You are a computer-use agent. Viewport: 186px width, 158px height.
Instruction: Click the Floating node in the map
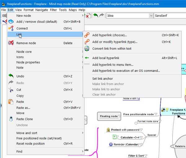point(109,116)
